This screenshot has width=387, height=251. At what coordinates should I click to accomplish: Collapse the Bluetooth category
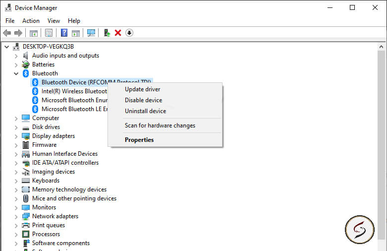[16, 73]
